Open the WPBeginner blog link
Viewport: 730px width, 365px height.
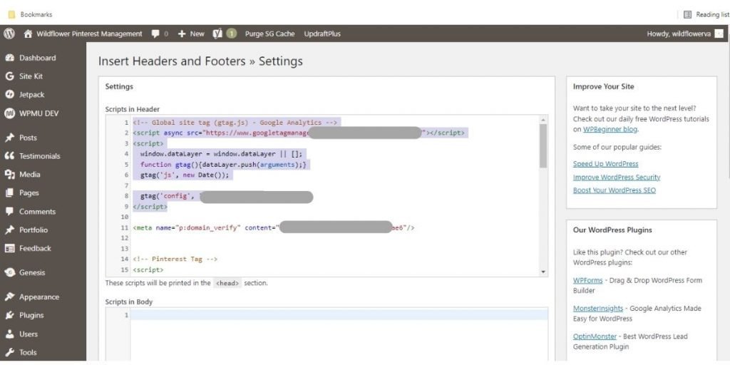[610, 130]
